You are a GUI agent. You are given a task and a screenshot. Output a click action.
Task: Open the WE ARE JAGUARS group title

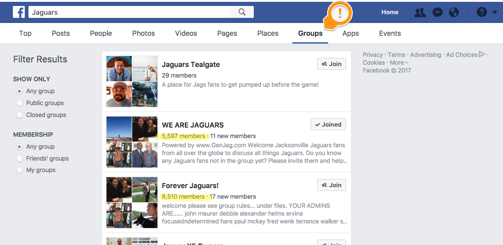[193, 125]
